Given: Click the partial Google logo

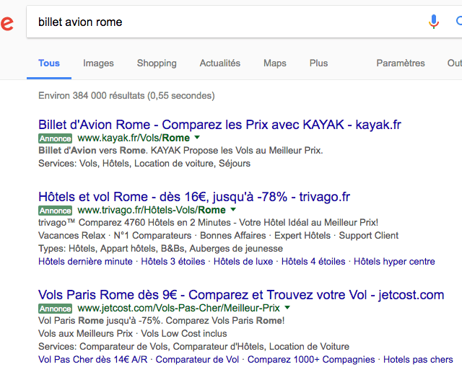Looking at the screenshot, I should tap(6, 23).
